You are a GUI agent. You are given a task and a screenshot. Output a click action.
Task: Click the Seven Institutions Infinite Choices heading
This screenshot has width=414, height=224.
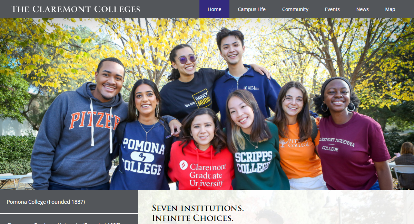198,213
